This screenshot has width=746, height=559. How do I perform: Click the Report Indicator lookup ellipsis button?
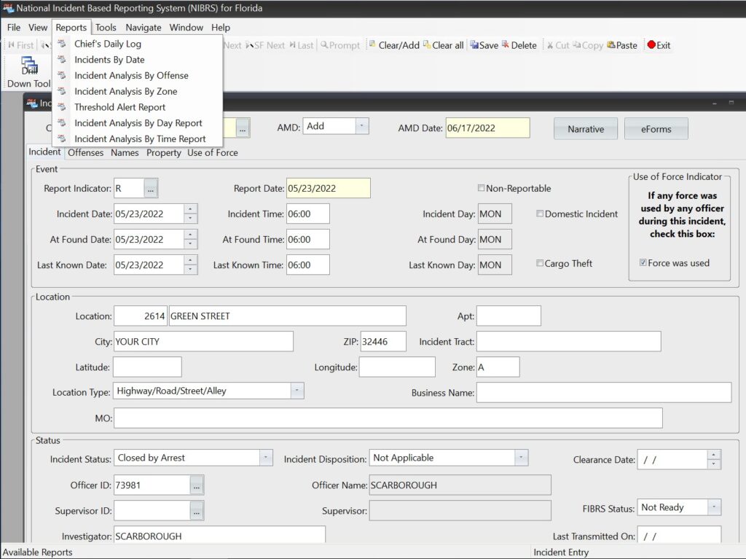(150, 188)
